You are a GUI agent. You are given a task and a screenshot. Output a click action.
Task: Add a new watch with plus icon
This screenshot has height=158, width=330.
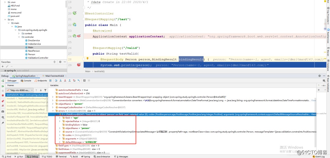tap(319, 90)
